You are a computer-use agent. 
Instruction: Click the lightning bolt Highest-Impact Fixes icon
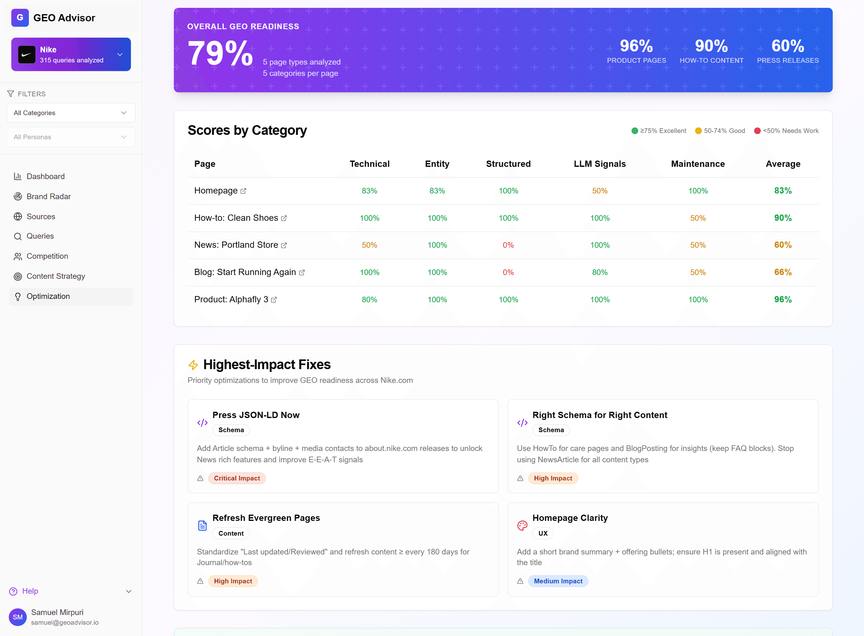point(193,365)
